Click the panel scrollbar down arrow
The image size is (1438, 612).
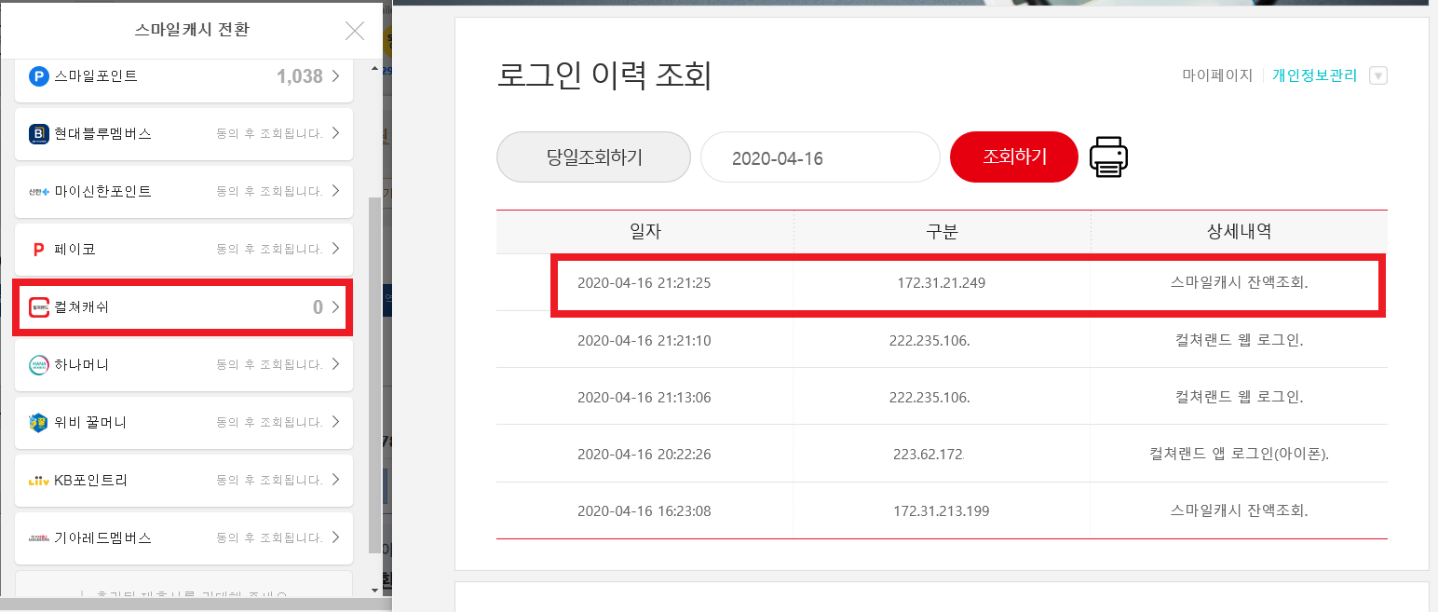pyautogui.click(x=375, y=590)
